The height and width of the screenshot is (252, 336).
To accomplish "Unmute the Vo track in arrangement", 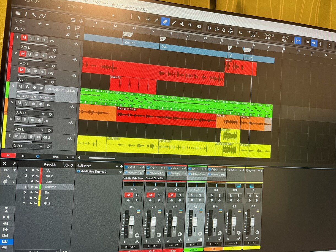I will [x=24, y=37].
